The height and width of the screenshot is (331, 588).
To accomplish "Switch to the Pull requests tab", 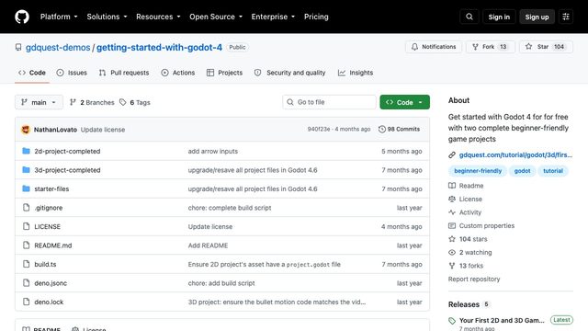I will (124, 73).
